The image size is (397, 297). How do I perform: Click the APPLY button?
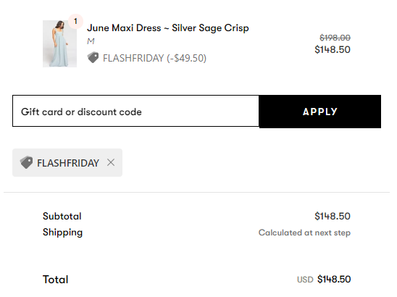pyautogui.click(x=320, y=112)
